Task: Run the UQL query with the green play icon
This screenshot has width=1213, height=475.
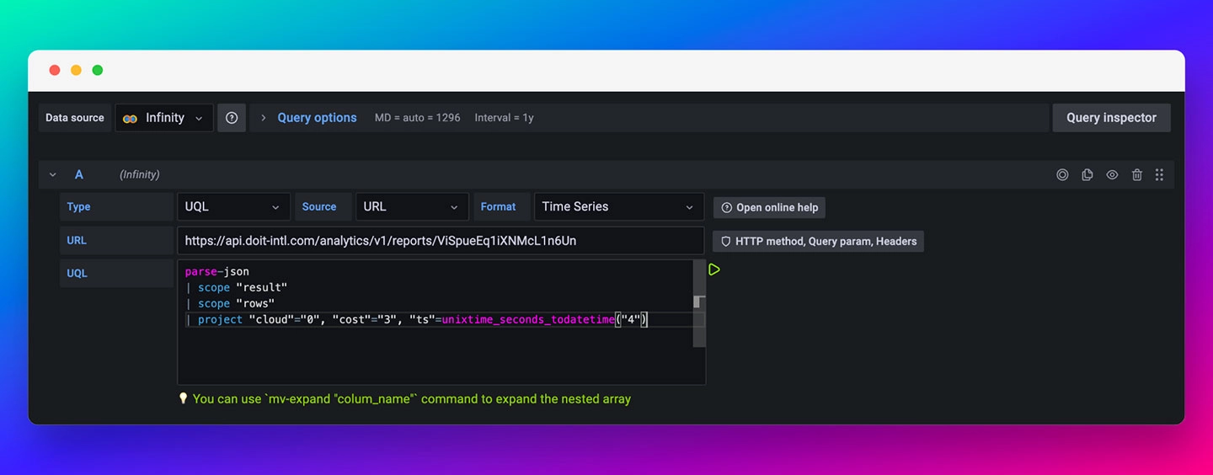Action: (x=714, y=270)
